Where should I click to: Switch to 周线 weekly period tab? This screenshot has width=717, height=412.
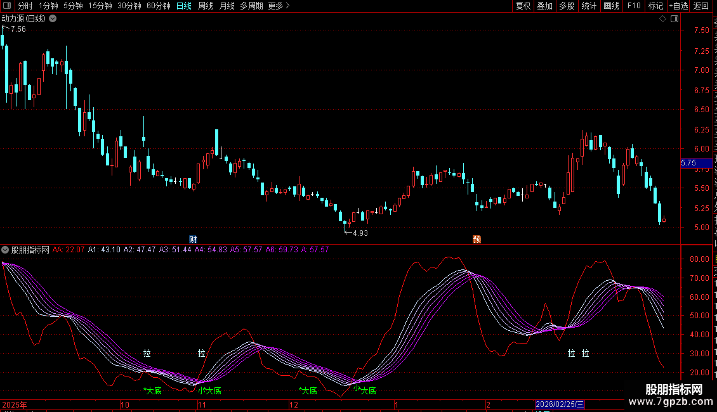click(206, 6)
